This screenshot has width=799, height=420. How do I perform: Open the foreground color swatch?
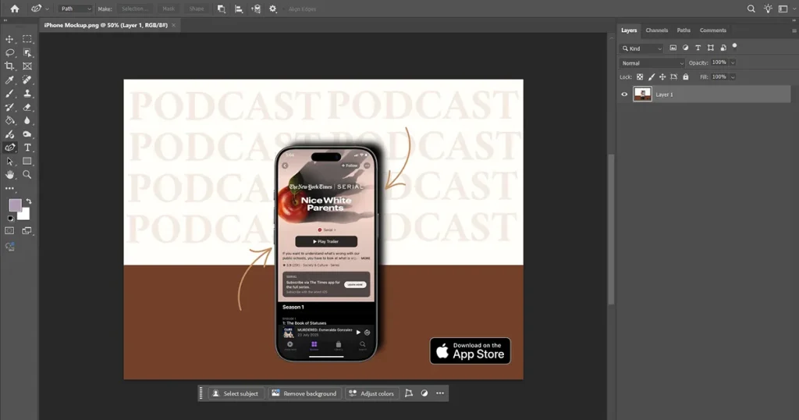pos(16,205)
